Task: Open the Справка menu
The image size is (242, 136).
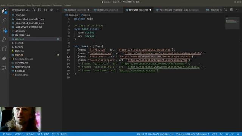Action: (67, 5)
